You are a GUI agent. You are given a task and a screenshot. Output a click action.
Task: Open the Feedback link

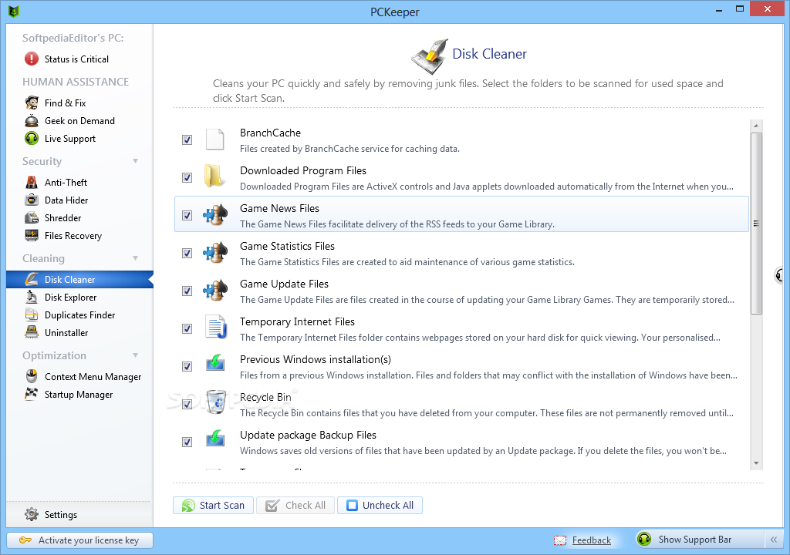tap(592, 540)
